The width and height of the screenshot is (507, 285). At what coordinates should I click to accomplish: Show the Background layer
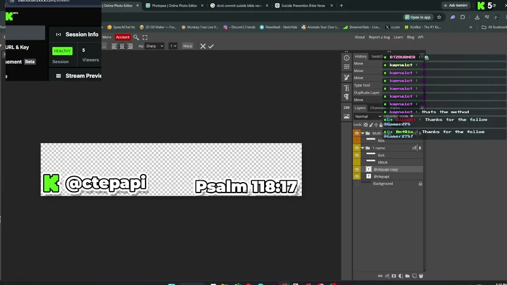click(357, 184)
